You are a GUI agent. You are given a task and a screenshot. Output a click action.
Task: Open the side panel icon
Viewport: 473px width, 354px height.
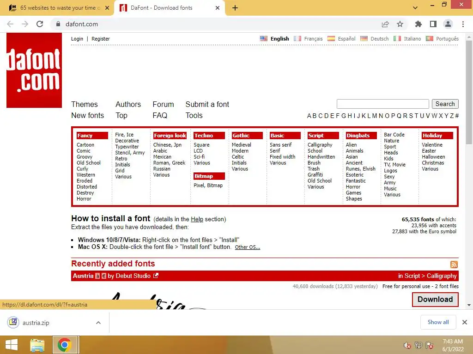point(433,24)
